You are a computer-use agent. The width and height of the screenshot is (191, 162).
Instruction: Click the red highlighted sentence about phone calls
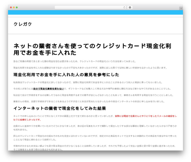click(x=95, y=118)
